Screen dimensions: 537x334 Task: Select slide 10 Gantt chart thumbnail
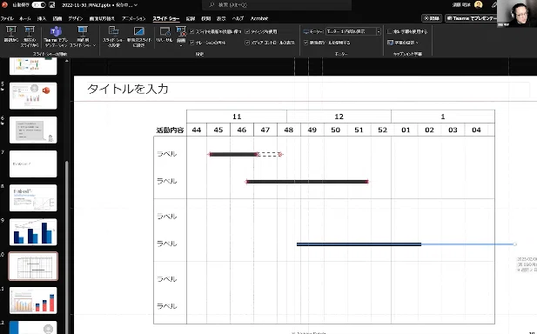[x=33, y=266]
